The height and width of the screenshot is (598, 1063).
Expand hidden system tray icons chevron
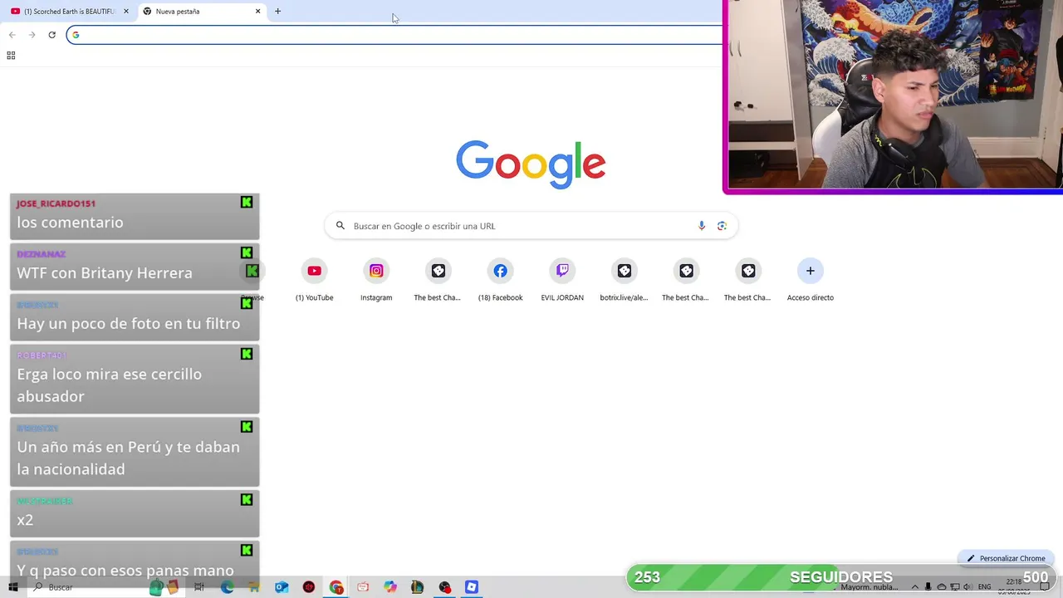[915, 586]
